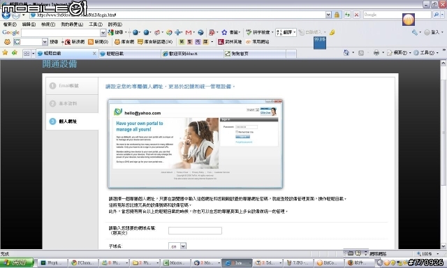Click into the browser address bar
Screen dimensions: 447x268
click(x=177, y=15)
